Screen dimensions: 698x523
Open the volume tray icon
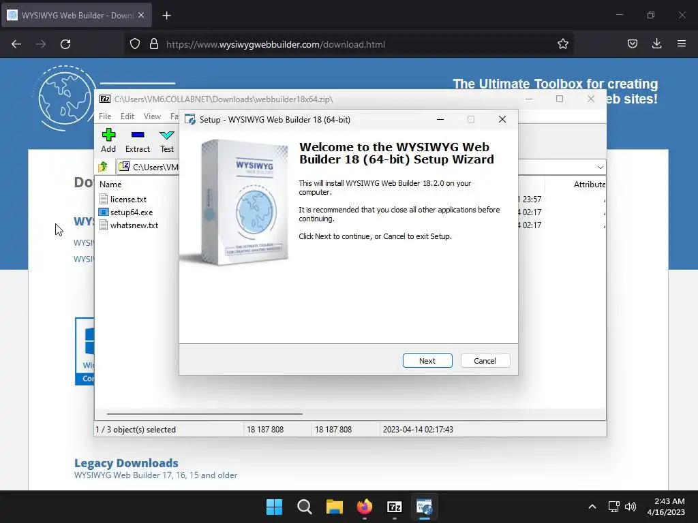click(x=631, y=507)
